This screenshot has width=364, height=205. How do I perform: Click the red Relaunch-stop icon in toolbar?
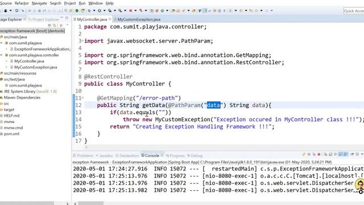click(140, 11)
